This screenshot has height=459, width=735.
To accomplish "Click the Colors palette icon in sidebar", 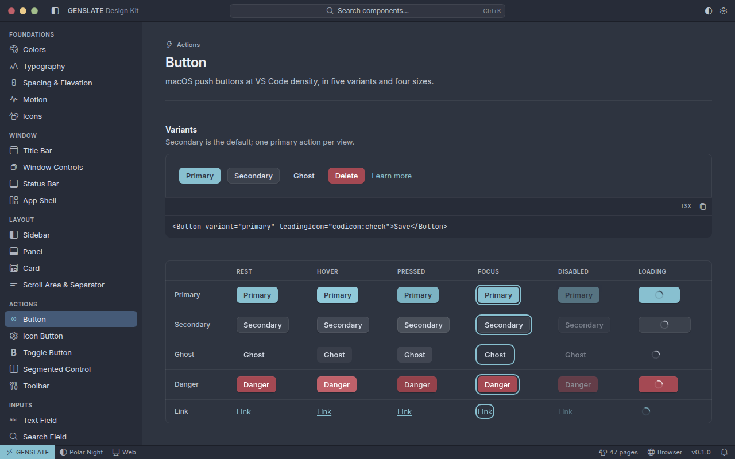I will click(x=14, y=50).
